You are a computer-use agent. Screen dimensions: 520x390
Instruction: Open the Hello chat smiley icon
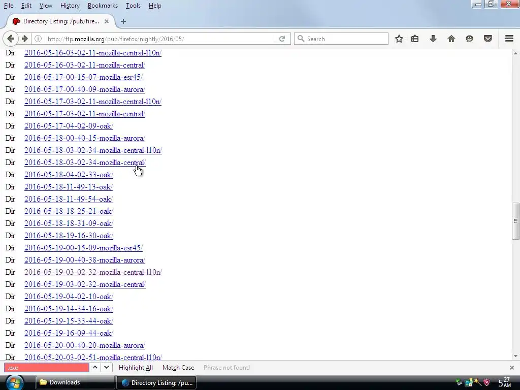pyautogui.click(x=470, y=39)
